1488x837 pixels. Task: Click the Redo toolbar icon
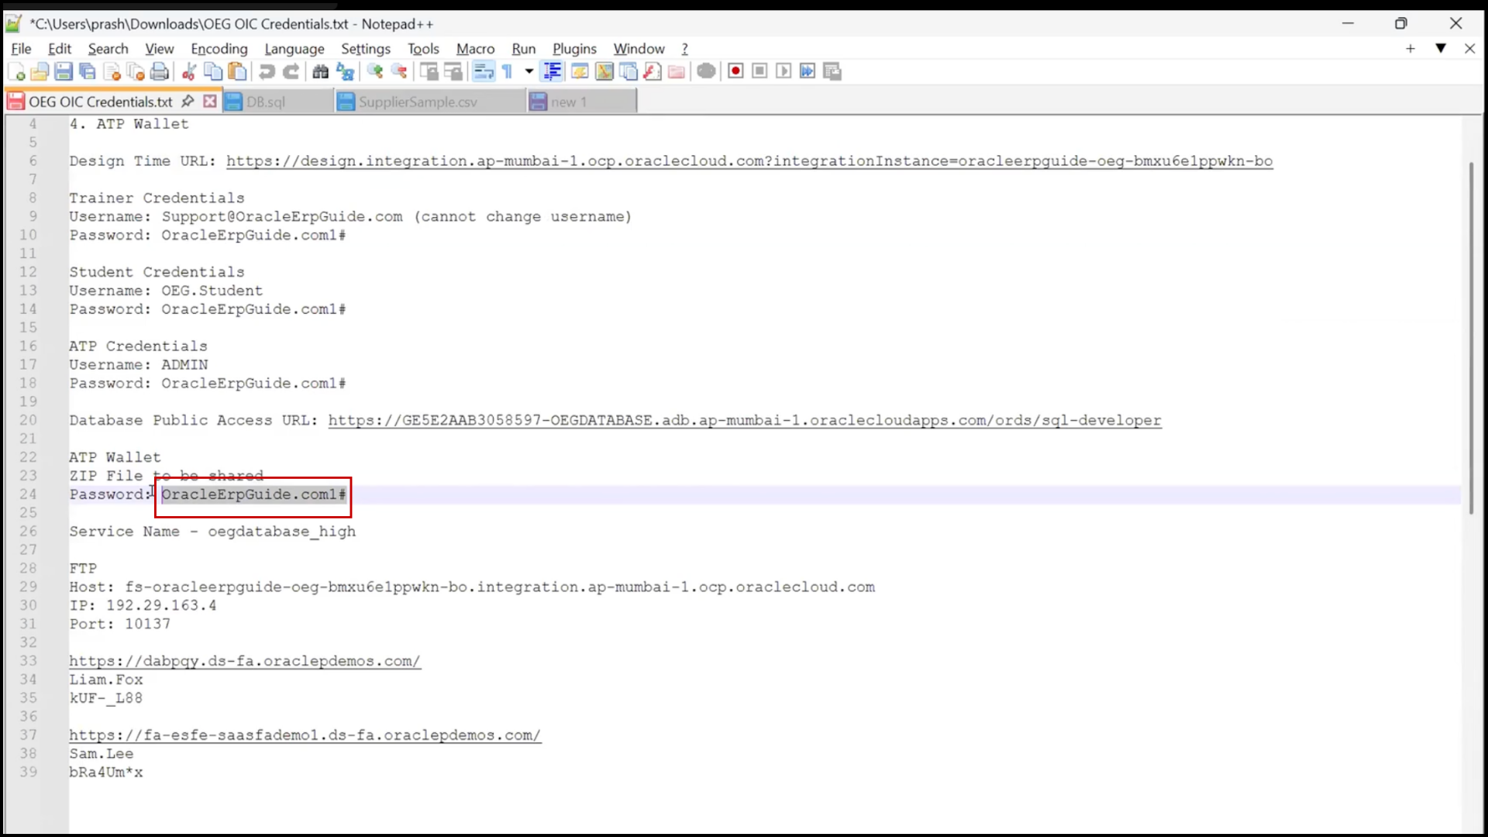(291, 72)
